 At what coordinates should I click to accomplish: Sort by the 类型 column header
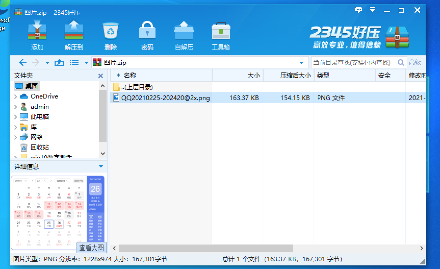click(x=345, y=75)
